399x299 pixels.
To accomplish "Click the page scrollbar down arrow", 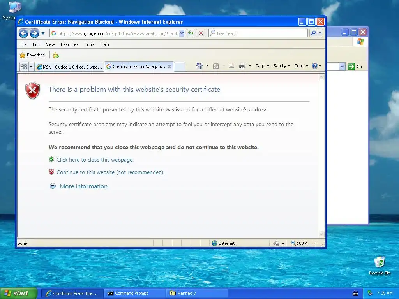I will [321, 234].
